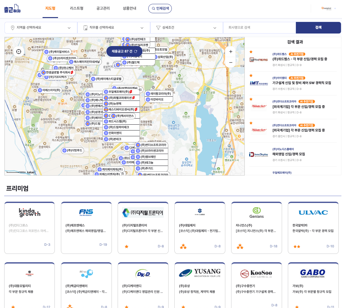This screenshot has width=342, height=308.
Task: Click the (주)본테크 map marker
Action: [121, 139]
